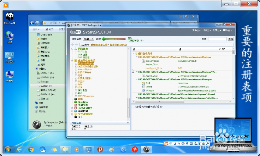Click the 关于 node icon in tree
260x156 pixels.
76,117
